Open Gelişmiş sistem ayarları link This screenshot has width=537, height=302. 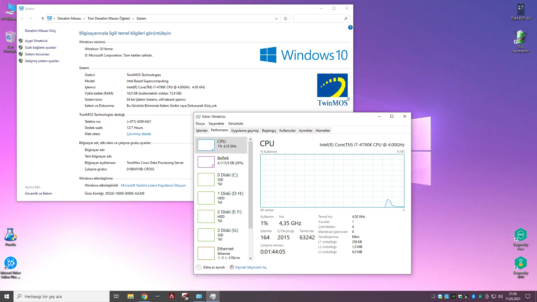tap(42, 61)
